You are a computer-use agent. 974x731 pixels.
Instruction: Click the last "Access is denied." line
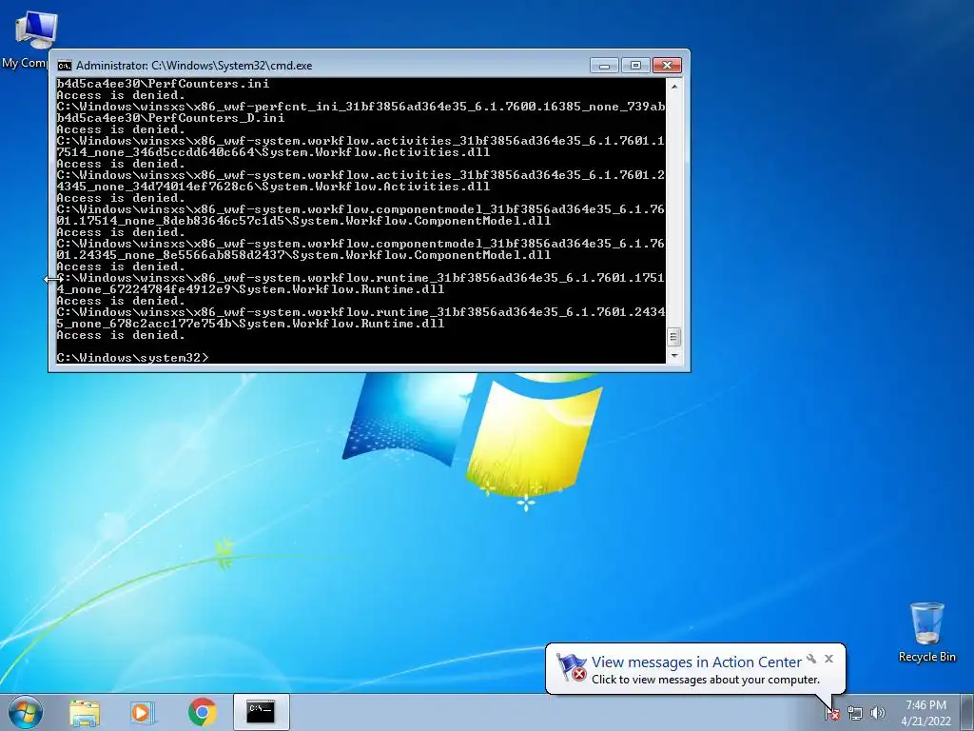121,335
